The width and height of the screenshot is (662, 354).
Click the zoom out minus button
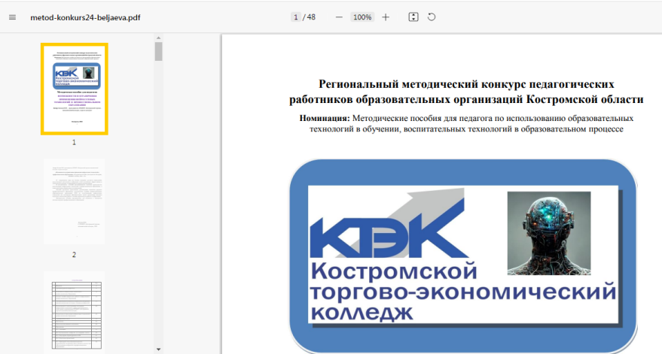339,17
